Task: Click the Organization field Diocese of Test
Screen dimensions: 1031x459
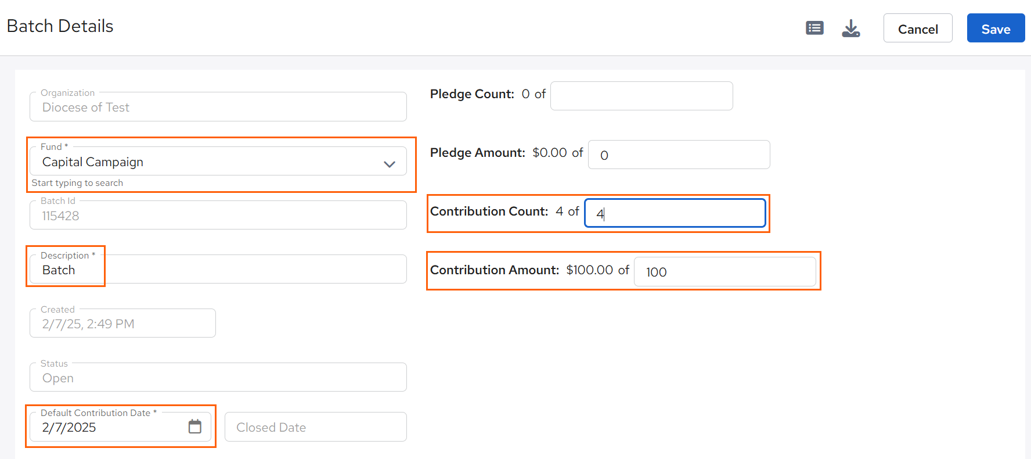Action: pyautogui.click(x=218, y=106)
